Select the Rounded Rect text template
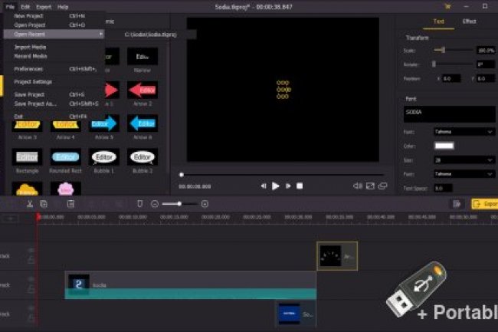The height and width of the screenshot is (332, 498). (x=65, y=157)
